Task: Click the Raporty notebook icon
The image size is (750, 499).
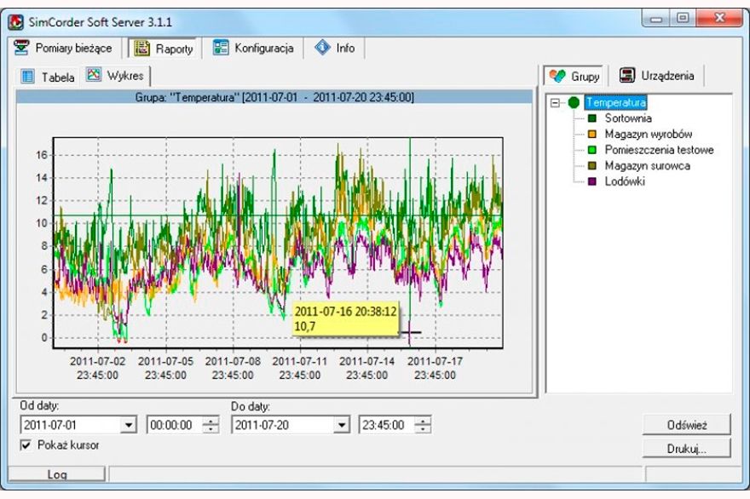Action: click(x=141, y=49)
